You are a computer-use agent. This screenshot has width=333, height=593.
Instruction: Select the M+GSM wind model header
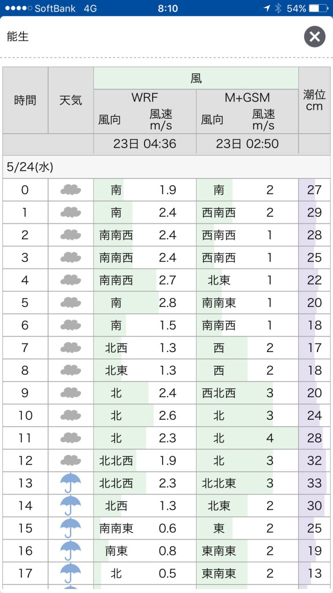tap(247, 97)
